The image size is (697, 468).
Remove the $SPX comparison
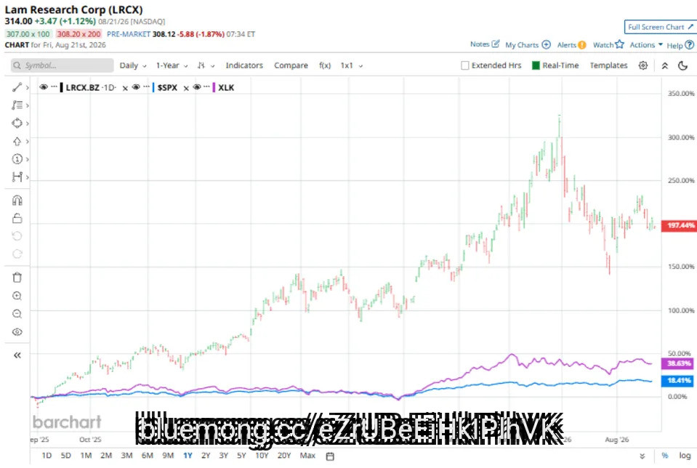point(186,88)
